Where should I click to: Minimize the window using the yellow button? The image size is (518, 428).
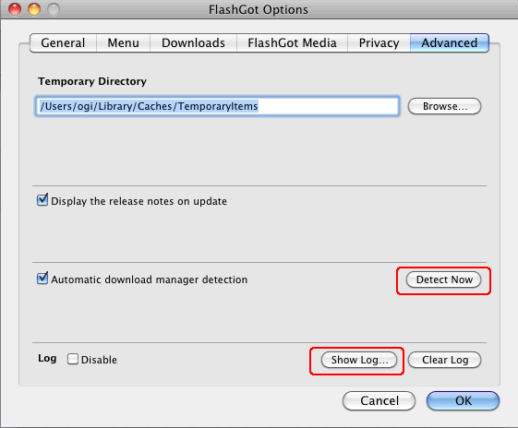[34, 9]
